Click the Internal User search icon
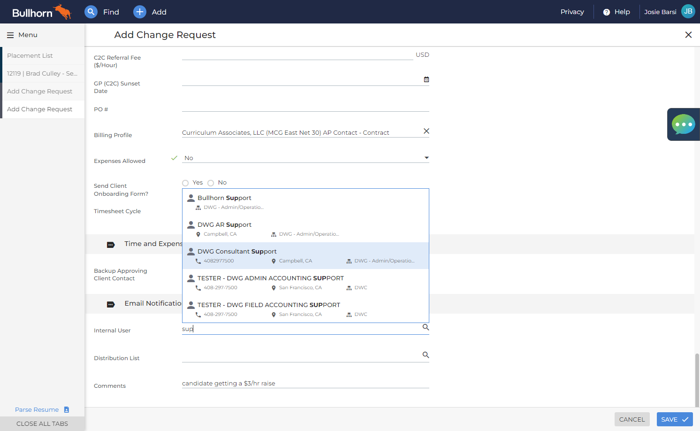This screenshot has height=431, width=700. pos(426,327)
